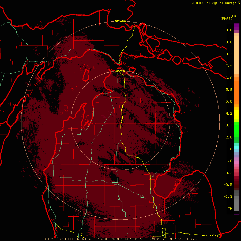Select the -1.3 value on the scale
Viewport: 241px width, 241px height.
pos(228,197)
